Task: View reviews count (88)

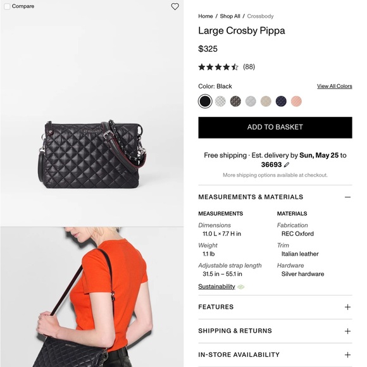Action: 249,67
